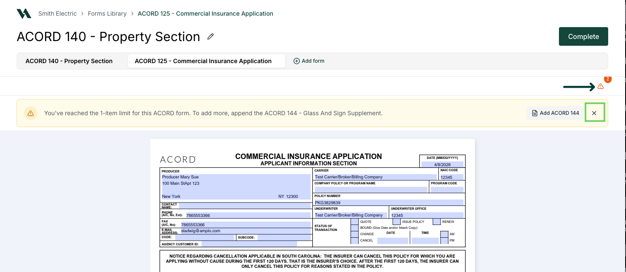Check the CANCEL status checkbox
The width and height of the screenshot is (626, 272).
coord(354,241)
